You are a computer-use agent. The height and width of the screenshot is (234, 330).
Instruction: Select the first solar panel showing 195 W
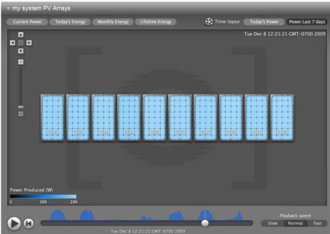53,118
